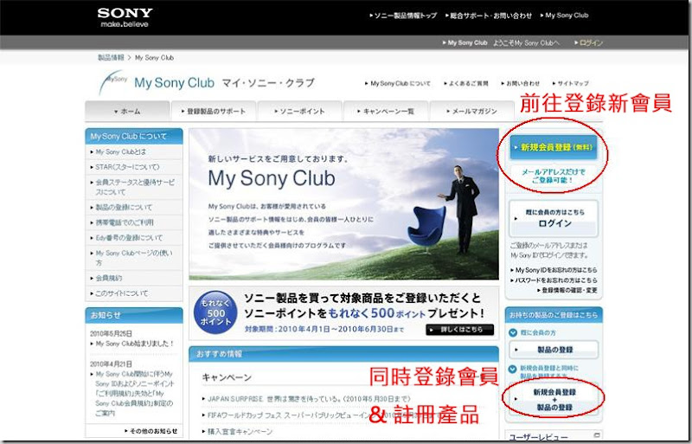Click ログイン link in gray bar

click(x=591, y=43)
